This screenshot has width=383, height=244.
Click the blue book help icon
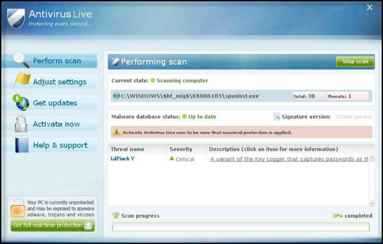click(x=21, y=145)
